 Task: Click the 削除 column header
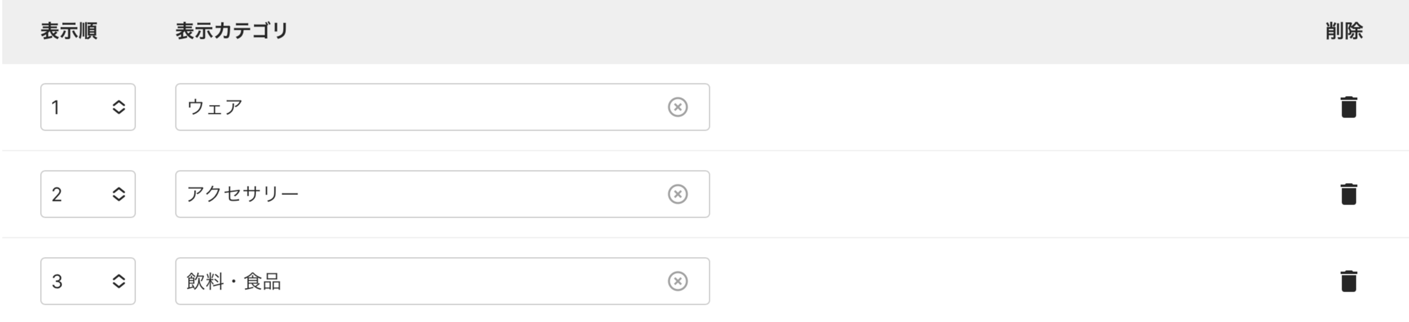pos(1344,31)
